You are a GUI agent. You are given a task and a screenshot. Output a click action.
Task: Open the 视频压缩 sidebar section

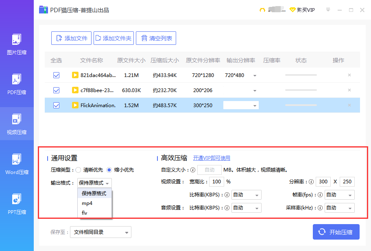pyautogui.click(x=17, y=124)
